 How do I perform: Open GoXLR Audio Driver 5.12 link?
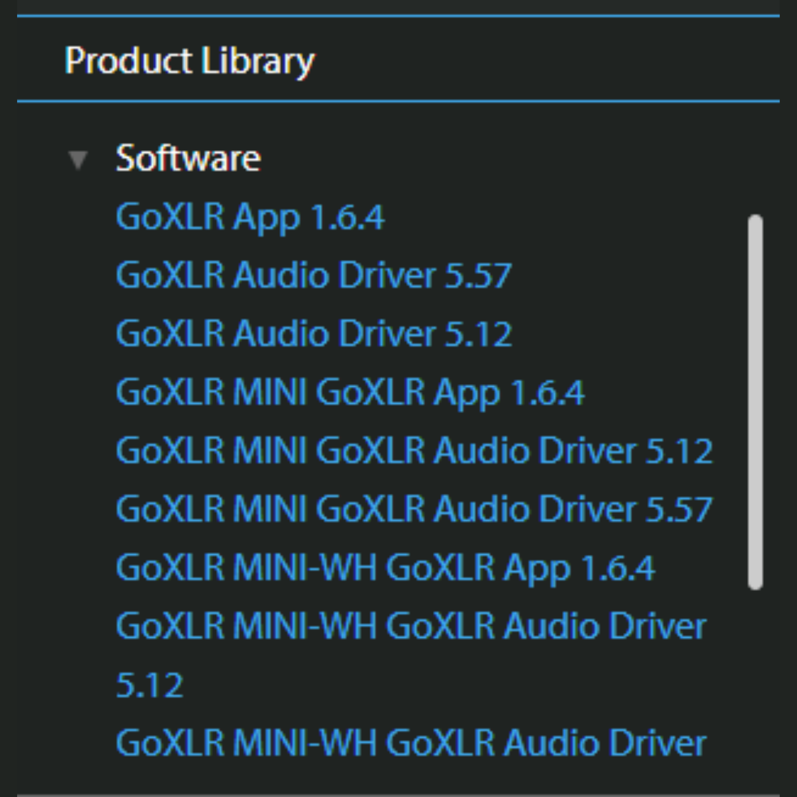pyautogui.click(x=314, y=334)
